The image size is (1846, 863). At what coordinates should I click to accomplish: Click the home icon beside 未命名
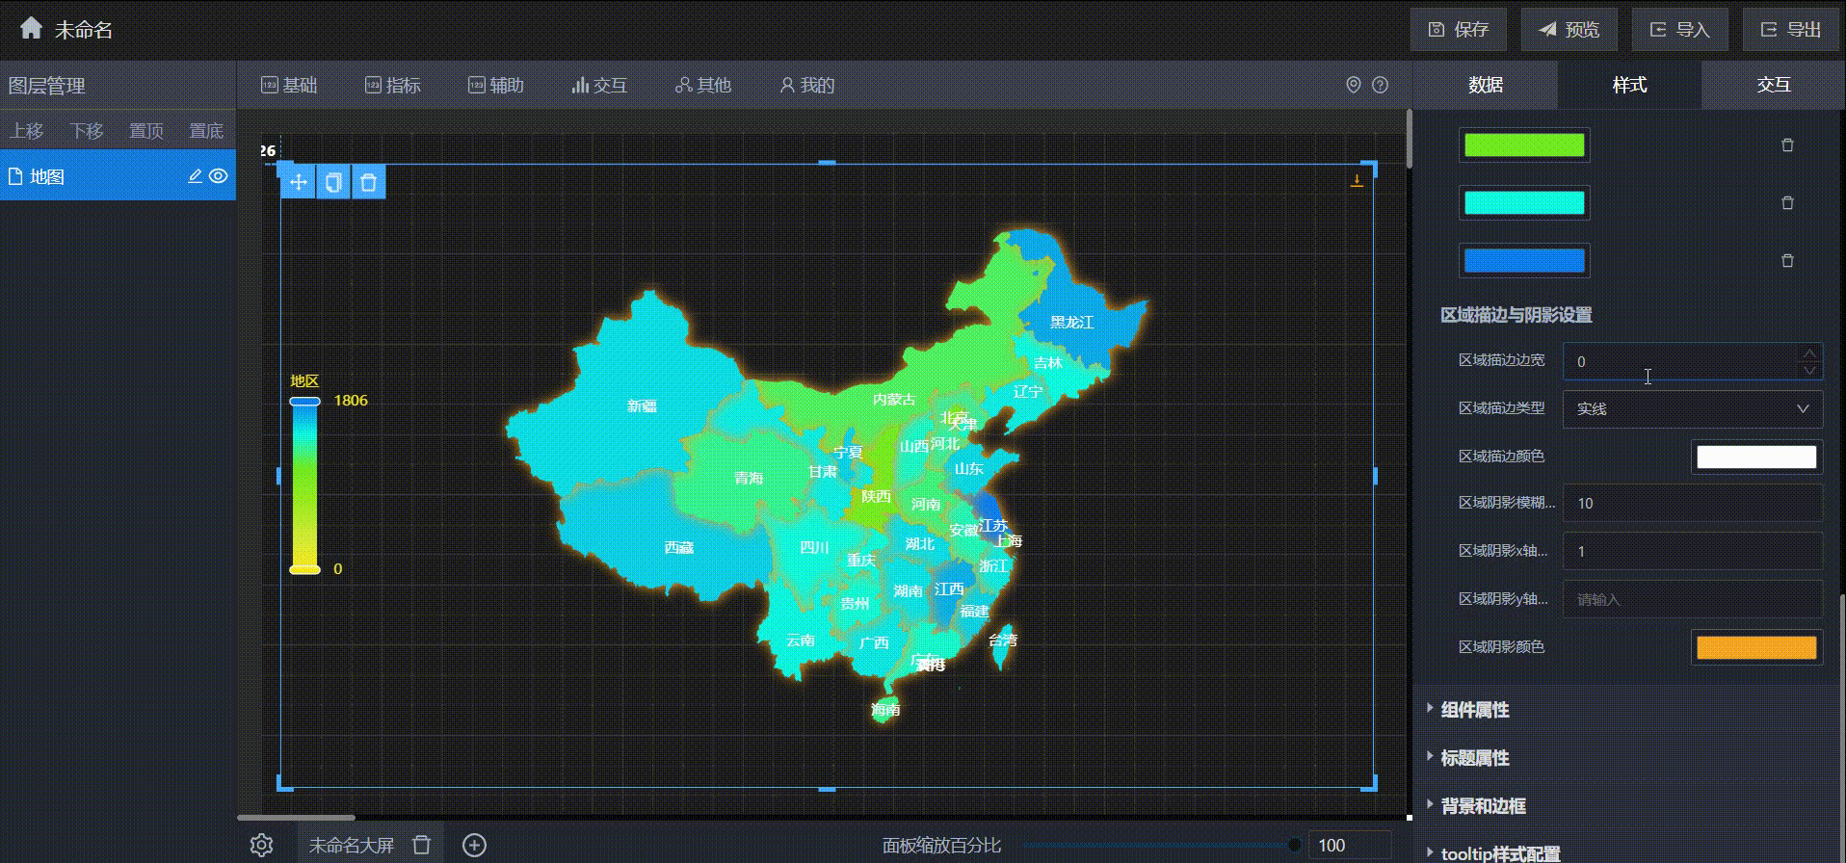(31, 28)
